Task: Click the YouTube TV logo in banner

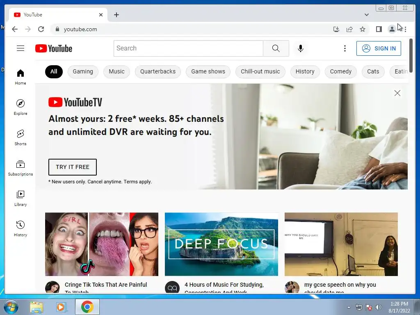Action: (75, 102)
